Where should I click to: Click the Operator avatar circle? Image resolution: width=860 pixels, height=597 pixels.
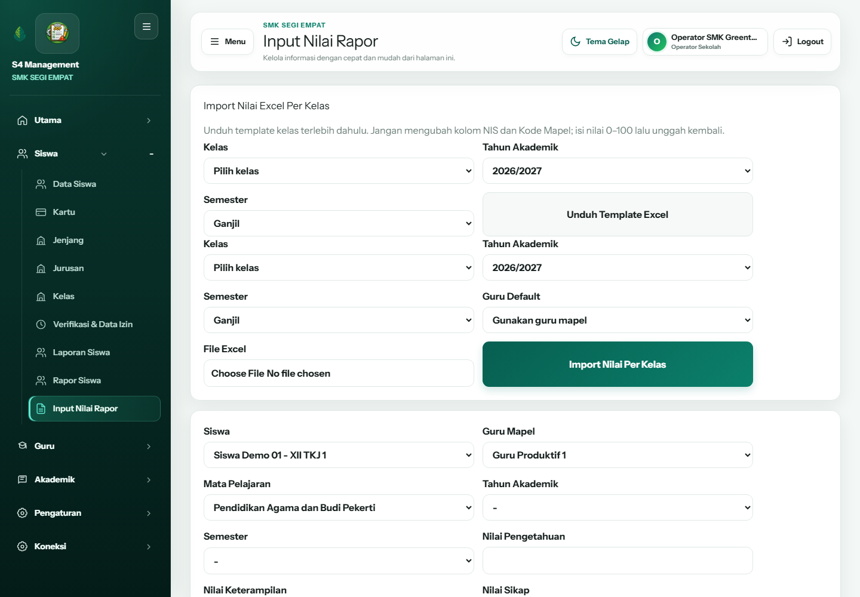657,42
